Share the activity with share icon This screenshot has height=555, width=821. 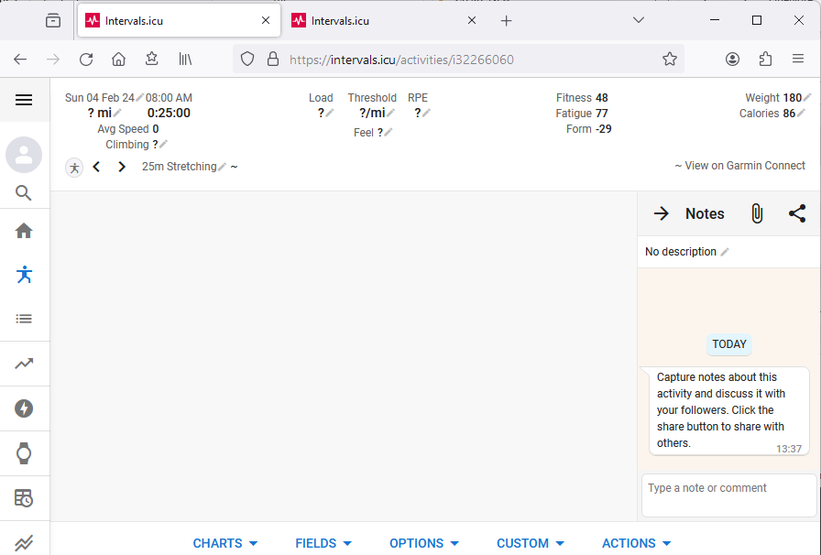(797, 213)
